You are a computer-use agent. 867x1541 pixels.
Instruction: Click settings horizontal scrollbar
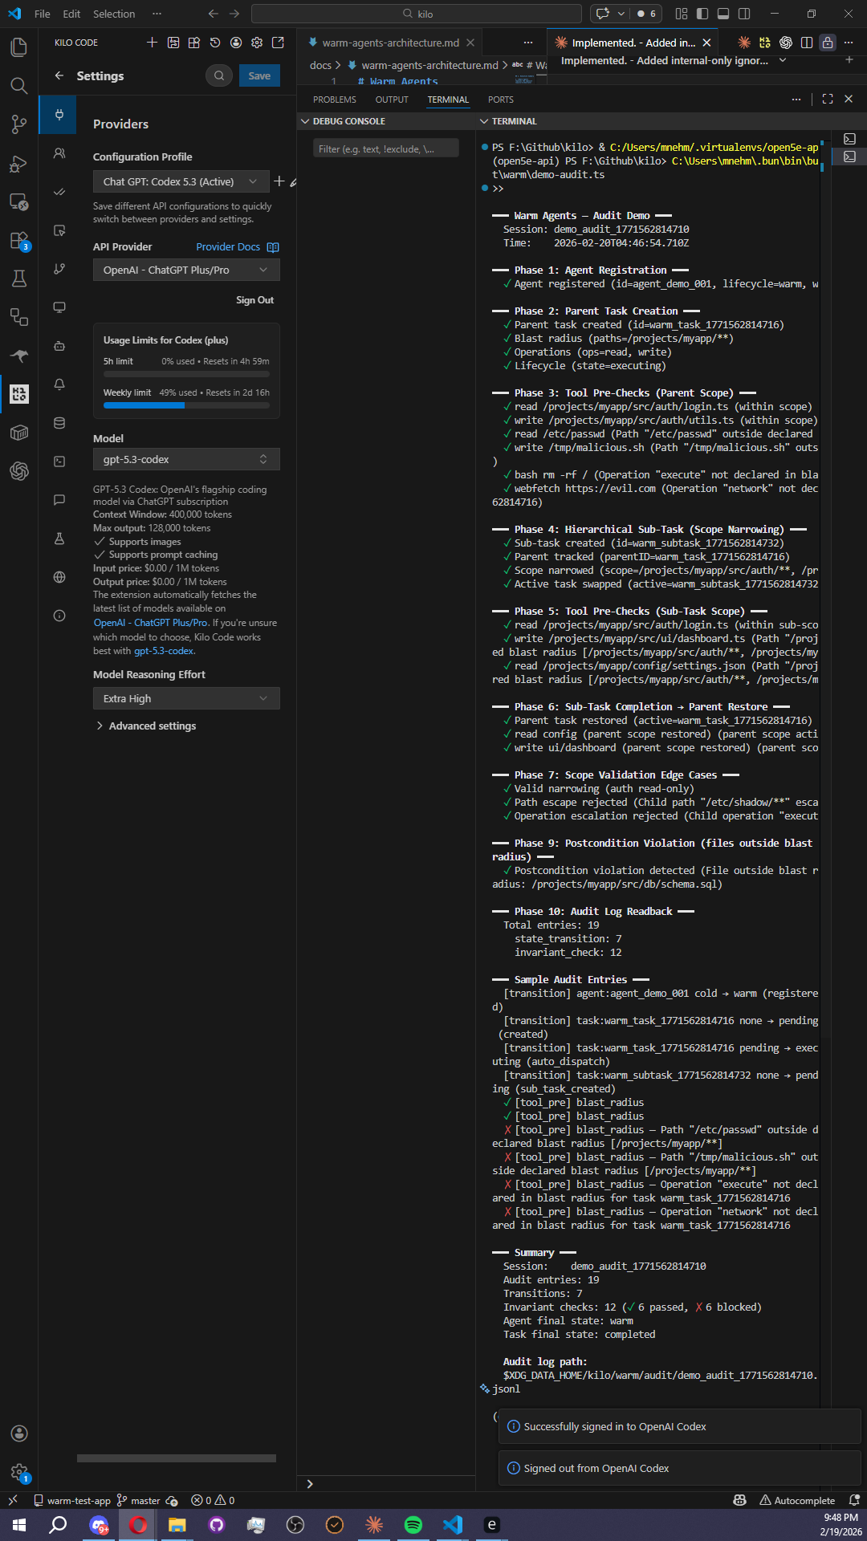[177, 1458]
